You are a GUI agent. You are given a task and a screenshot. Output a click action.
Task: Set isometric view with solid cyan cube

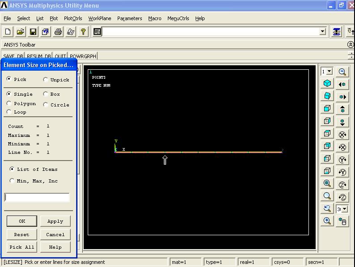pyautogui.click(x=327, y=83)
